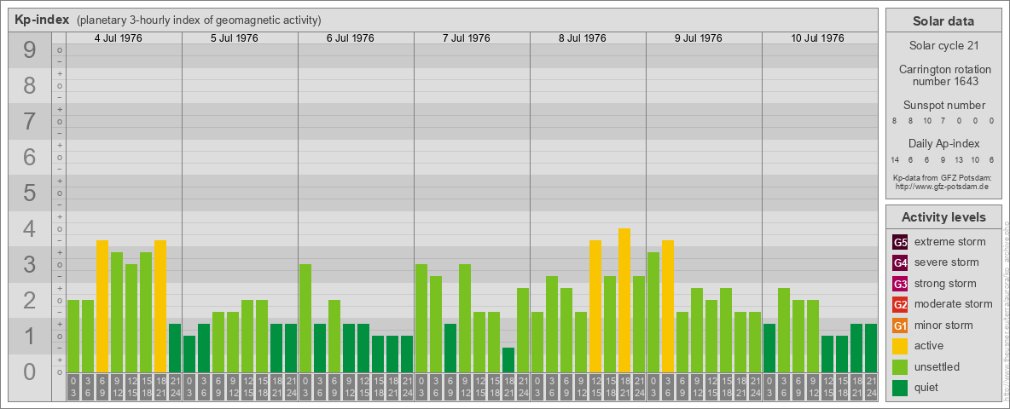
Task: Click the 9 Jul 1976 date header
Action: tap(699, 38)
